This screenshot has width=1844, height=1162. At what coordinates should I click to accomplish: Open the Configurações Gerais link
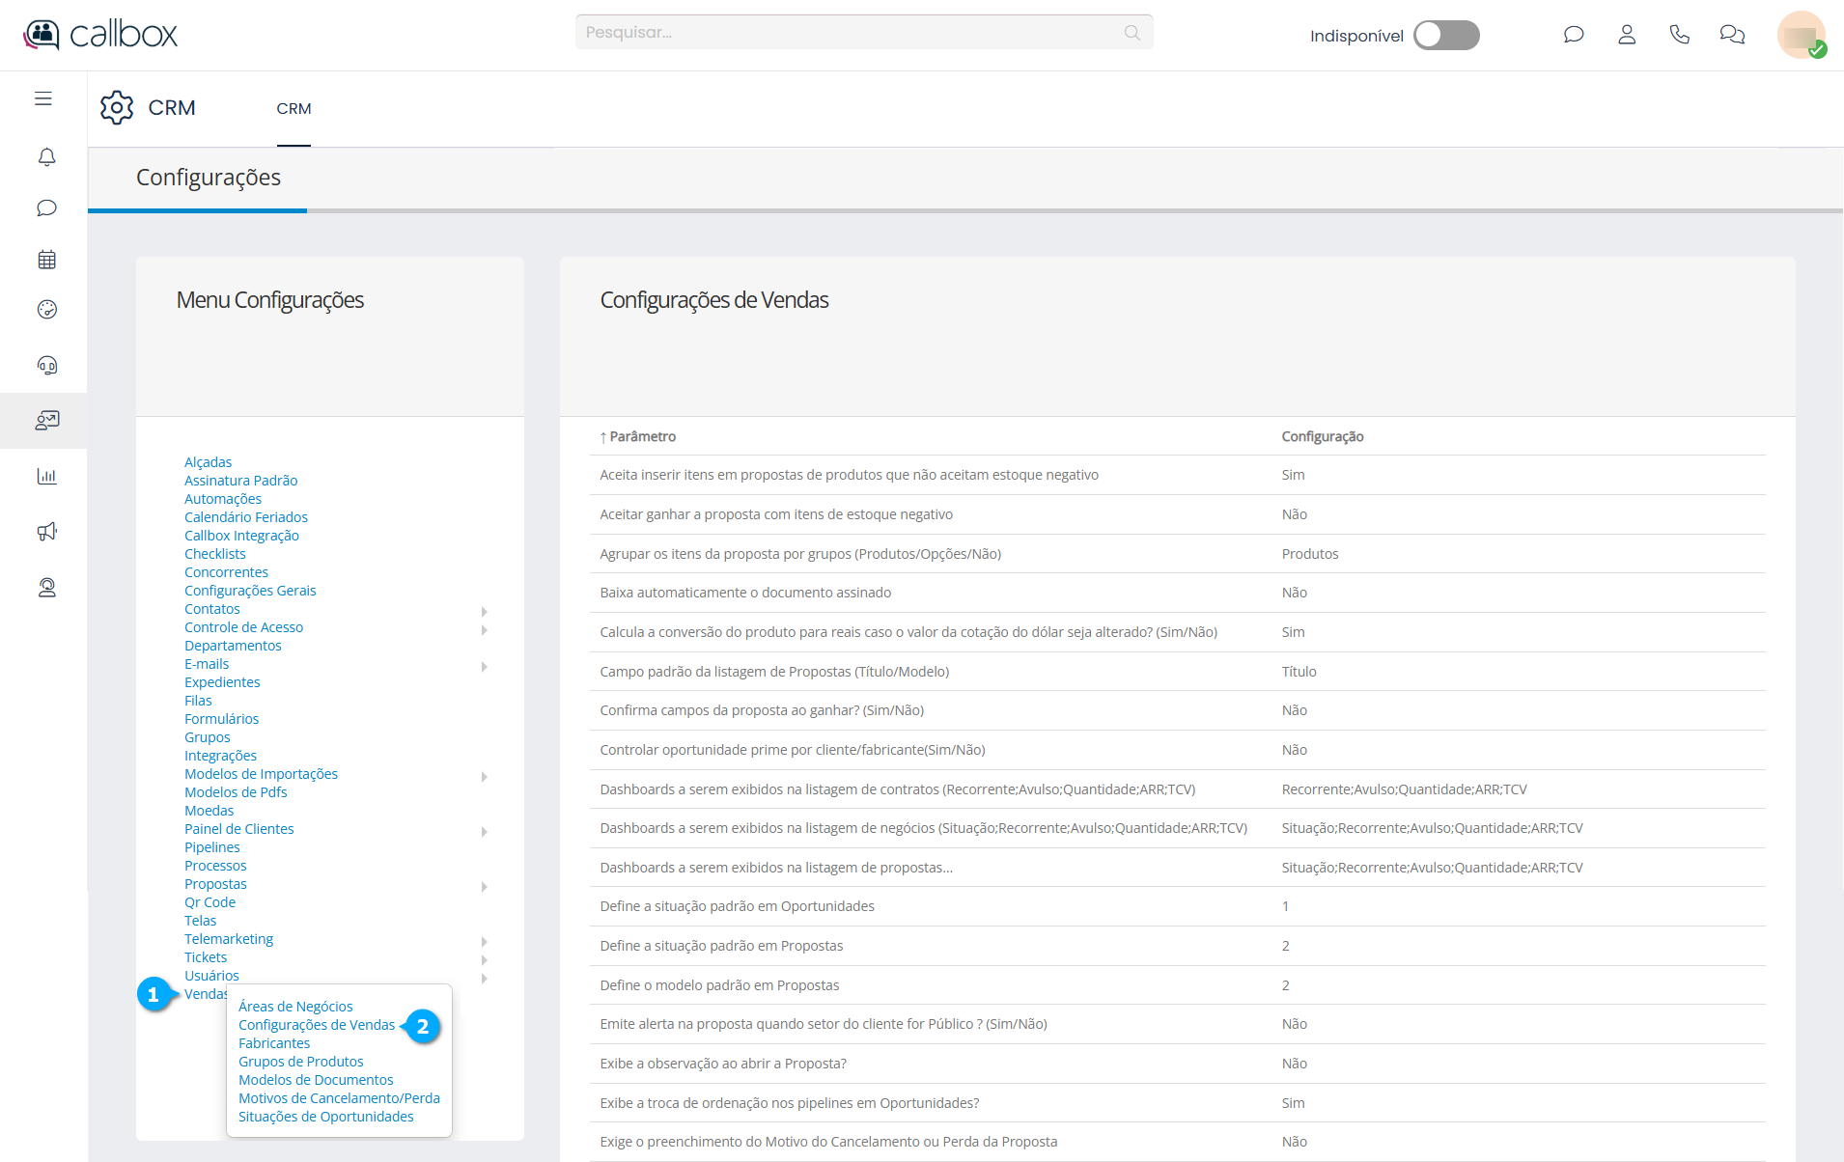tap(250, 591)
